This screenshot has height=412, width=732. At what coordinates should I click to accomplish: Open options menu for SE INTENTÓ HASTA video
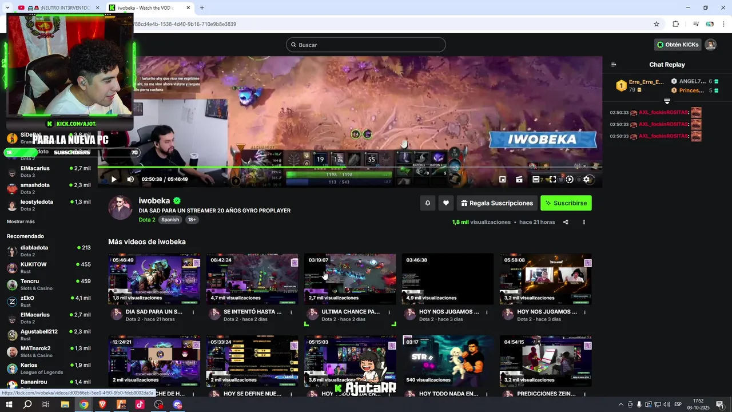pos(291,312)
